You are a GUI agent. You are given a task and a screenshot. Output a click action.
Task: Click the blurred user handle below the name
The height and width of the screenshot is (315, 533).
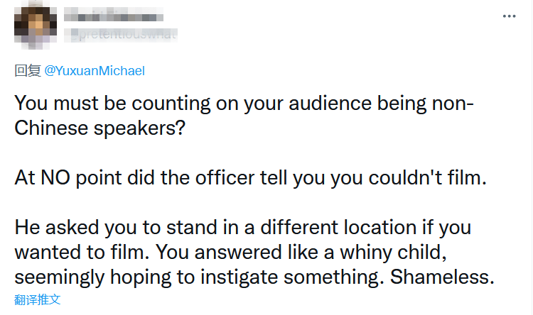pyautogui.click(x=121, y=33)
